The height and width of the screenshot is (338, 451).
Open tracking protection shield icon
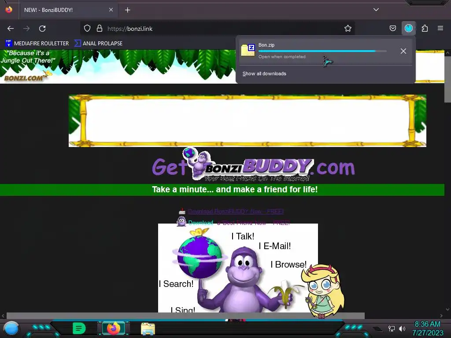pos(87,29)
